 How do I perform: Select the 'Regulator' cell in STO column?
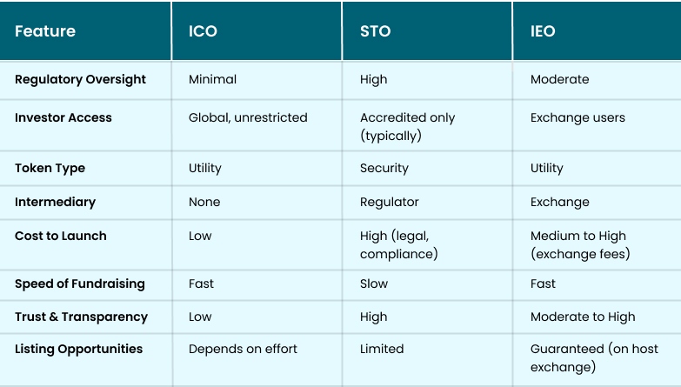389,202
